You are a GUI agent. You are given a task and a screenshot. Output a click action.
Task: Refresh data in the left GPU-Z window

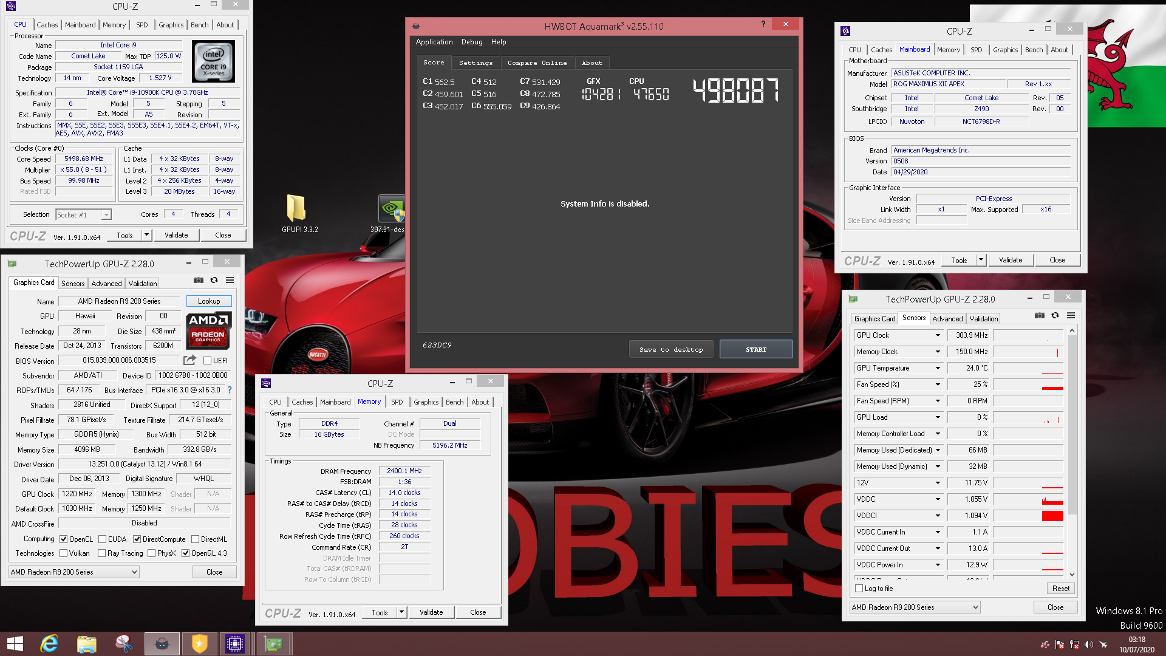(x=214, y=280)
